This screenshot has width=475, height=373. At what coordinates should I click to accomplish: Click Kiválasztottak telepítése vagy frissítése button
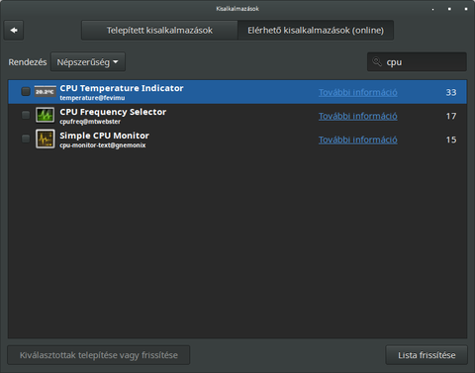tap(99, 355)
